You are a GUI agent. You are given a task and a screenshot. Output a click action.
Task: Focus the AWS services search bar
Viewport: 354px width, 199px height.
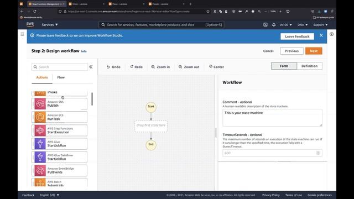pyautogui.click(x=161, y=24)
